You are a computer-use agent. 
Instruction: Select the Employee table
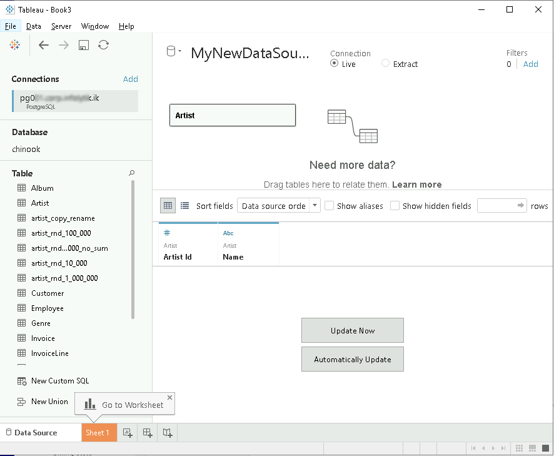pos(48,308)
